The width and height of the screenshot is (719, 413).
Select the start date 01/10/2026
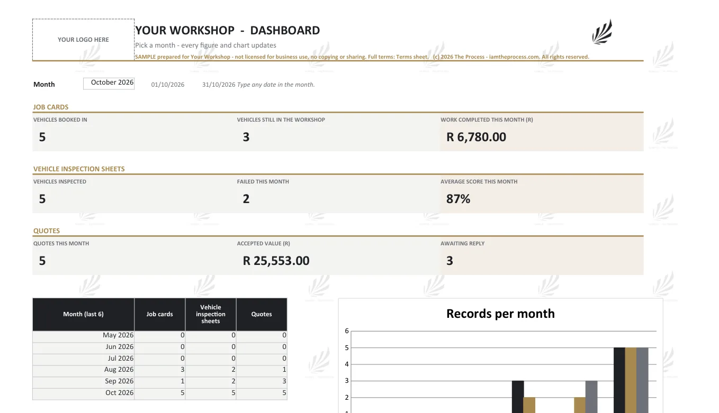pos(168,85)
